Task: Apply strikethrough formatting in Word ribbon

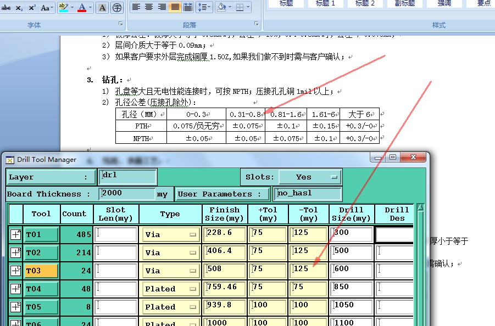Action: 6,8
